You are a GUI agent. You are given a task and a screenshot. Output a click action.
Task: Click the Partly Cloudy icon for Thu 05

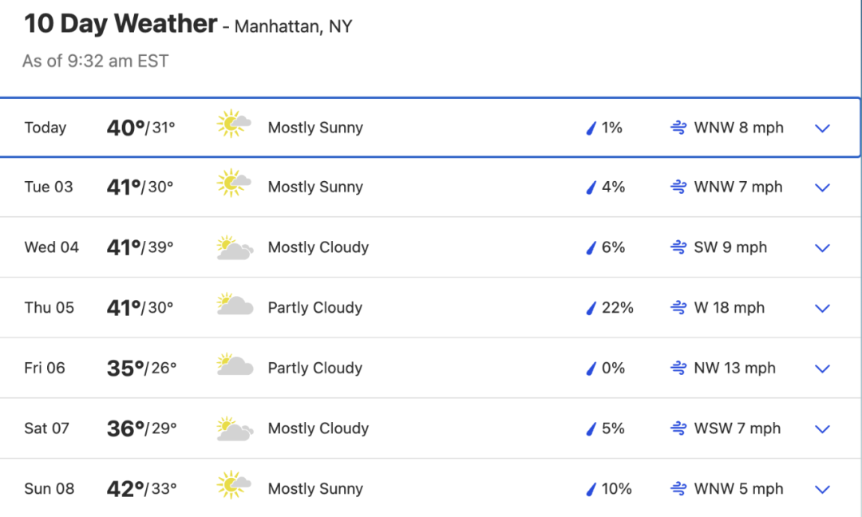pos(235,304)
